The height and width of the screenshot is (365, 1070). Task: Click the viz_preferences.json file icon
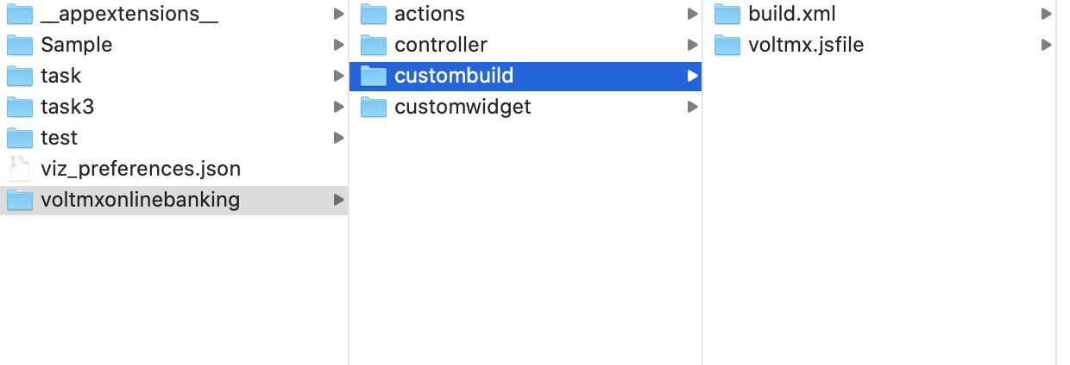click(x=19, y=169)
